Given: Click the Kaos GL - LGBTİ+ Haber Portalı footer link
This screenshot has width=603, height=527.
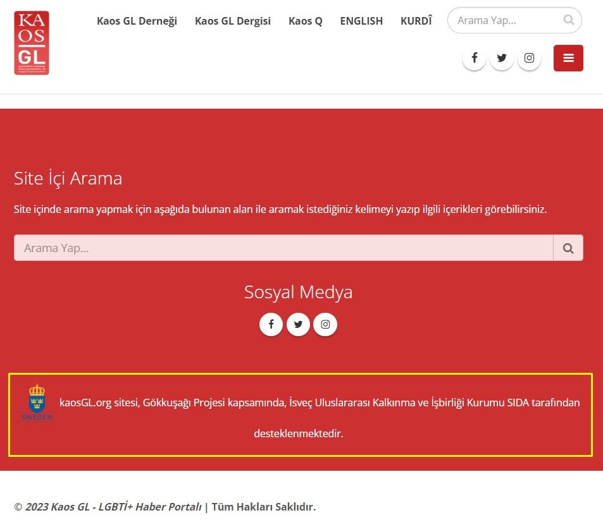Looking at the screenshot, I should (x=114, y=507).
